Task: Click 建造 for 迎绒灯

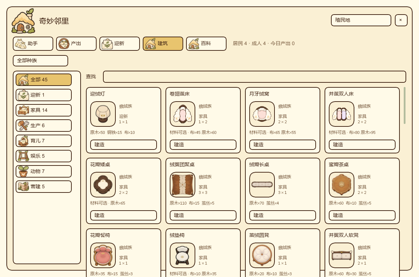Action: point(124,145)
